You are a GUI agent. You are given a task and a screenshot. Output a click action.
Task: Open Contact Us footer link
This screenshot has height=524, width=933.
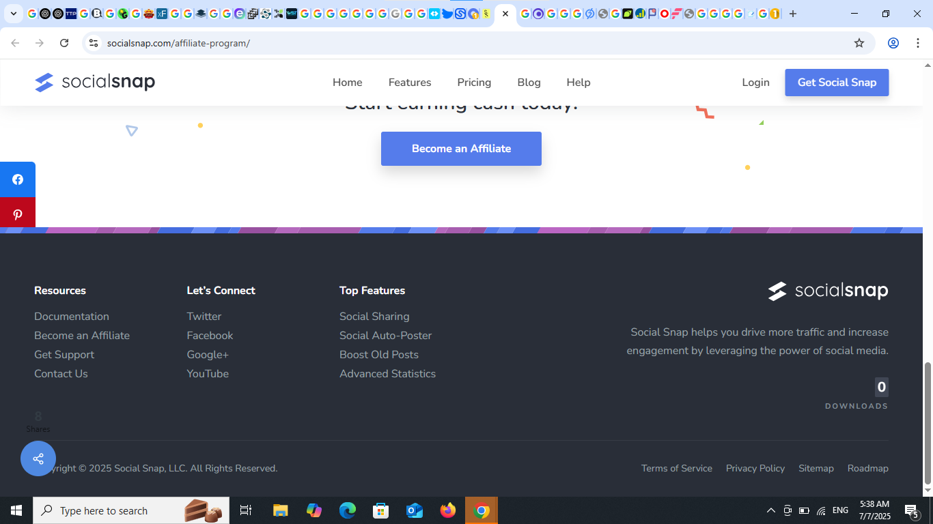[x=61, y=374]
